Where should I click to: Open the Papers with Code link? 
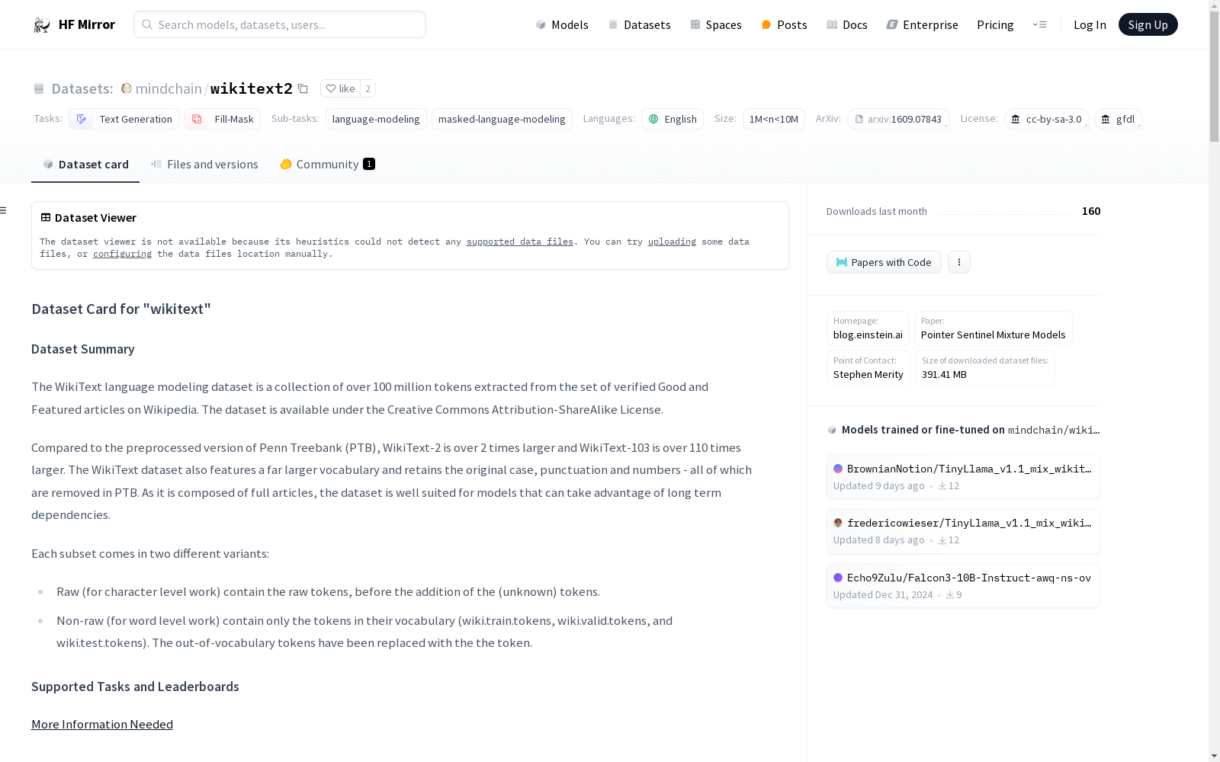pos(884,262)
